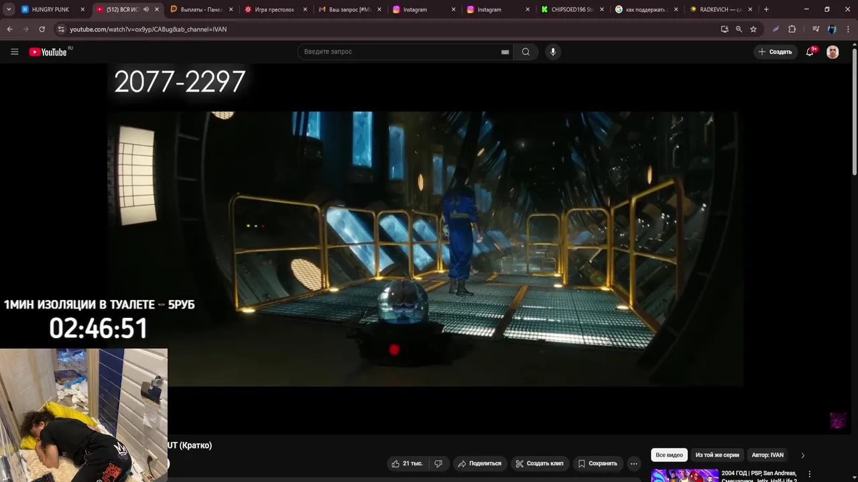Switch to the RADKEVICH tab
This screenshot has height=482, width=858.
click(x=720, y=9)
